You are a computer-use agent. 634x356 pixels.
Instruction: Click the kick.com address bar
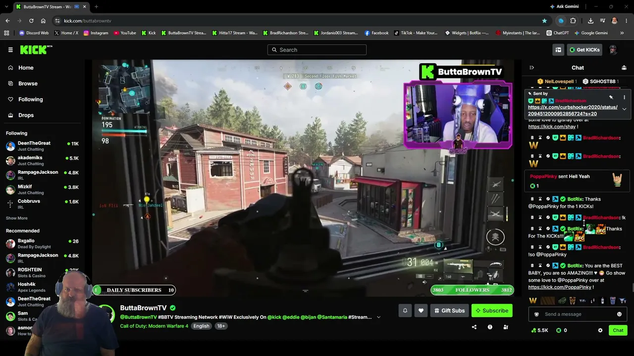pos(297,21)
